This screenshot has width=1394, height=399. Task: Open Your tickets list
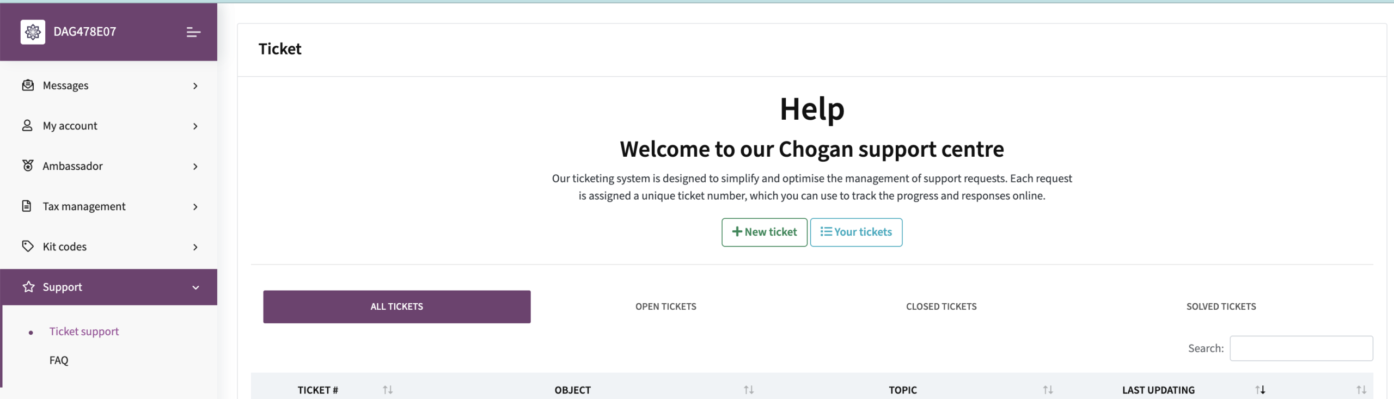point(856,232)
